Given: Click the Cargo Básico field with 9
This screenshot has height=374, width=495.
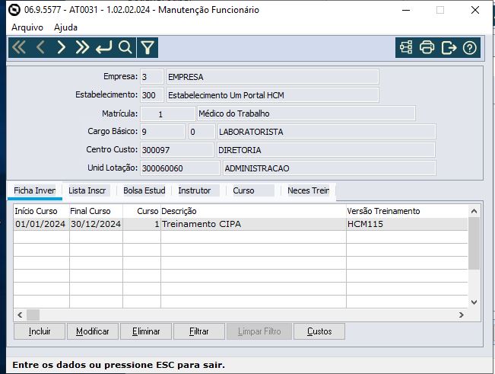Looking at the screenshot, I should tap(162, 132).
